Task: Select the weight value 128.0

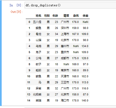Action: click(x=85, y=58)
